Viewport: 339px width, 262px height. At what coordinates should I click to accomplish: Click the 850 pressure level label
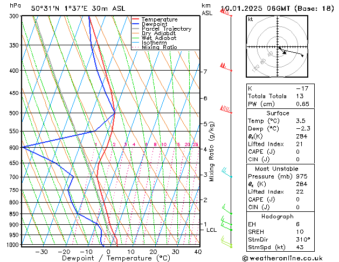[x=15, y=214]
